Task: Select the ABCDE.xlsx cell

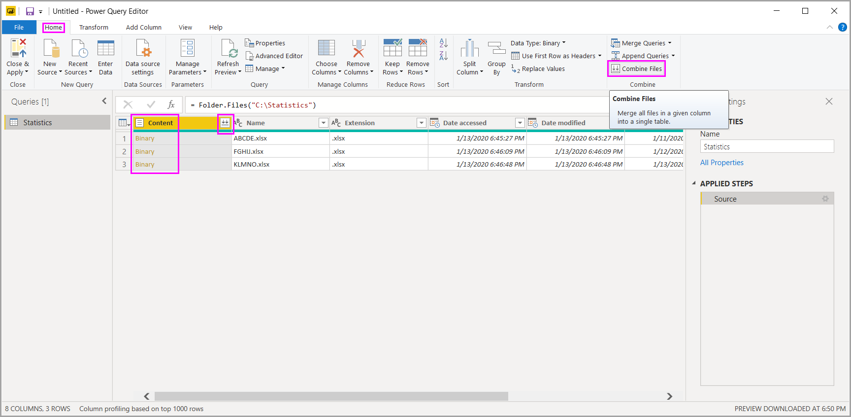Action: coord(281,138)
